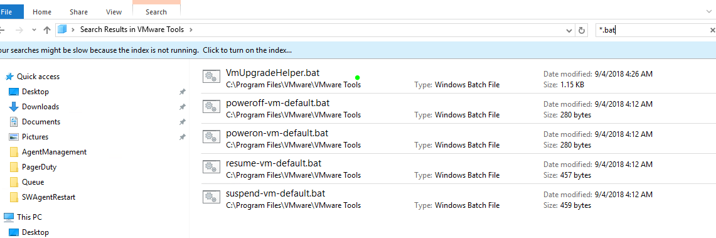Click the pin icon next to Desktop
The width and height of the screenshot is (716, 238).
pyautogui.click(x=182, y=92)
